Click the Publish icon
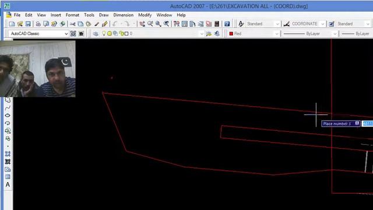The image size is (373, 210). (x=54, y=24)
